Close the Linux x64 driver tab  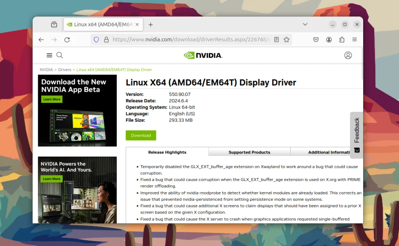click(137, 25)
